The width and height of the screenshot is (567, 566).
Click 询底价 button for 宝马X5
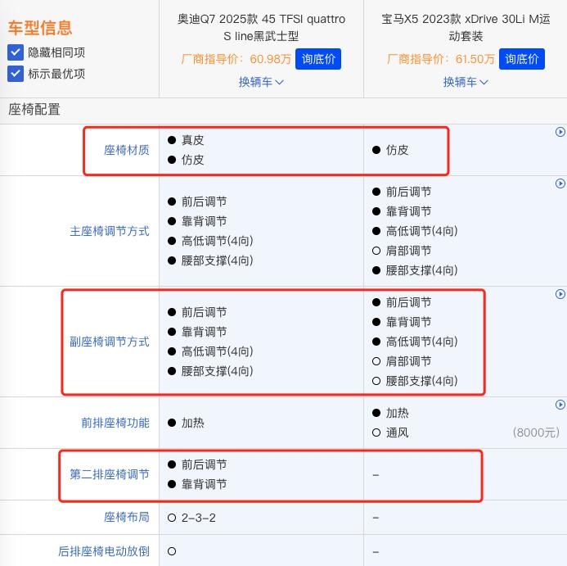[x=522, y=59]
